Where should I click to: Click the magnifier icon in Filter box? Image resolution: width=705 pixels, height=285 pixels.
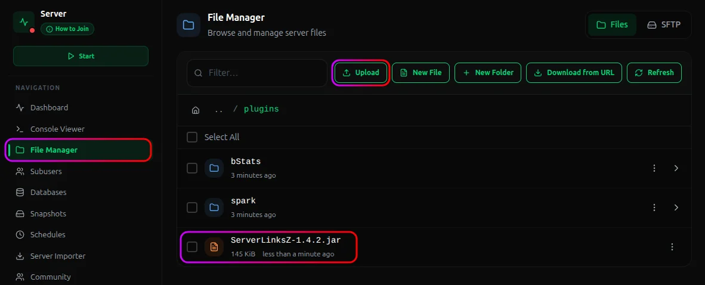click(198, 73)
